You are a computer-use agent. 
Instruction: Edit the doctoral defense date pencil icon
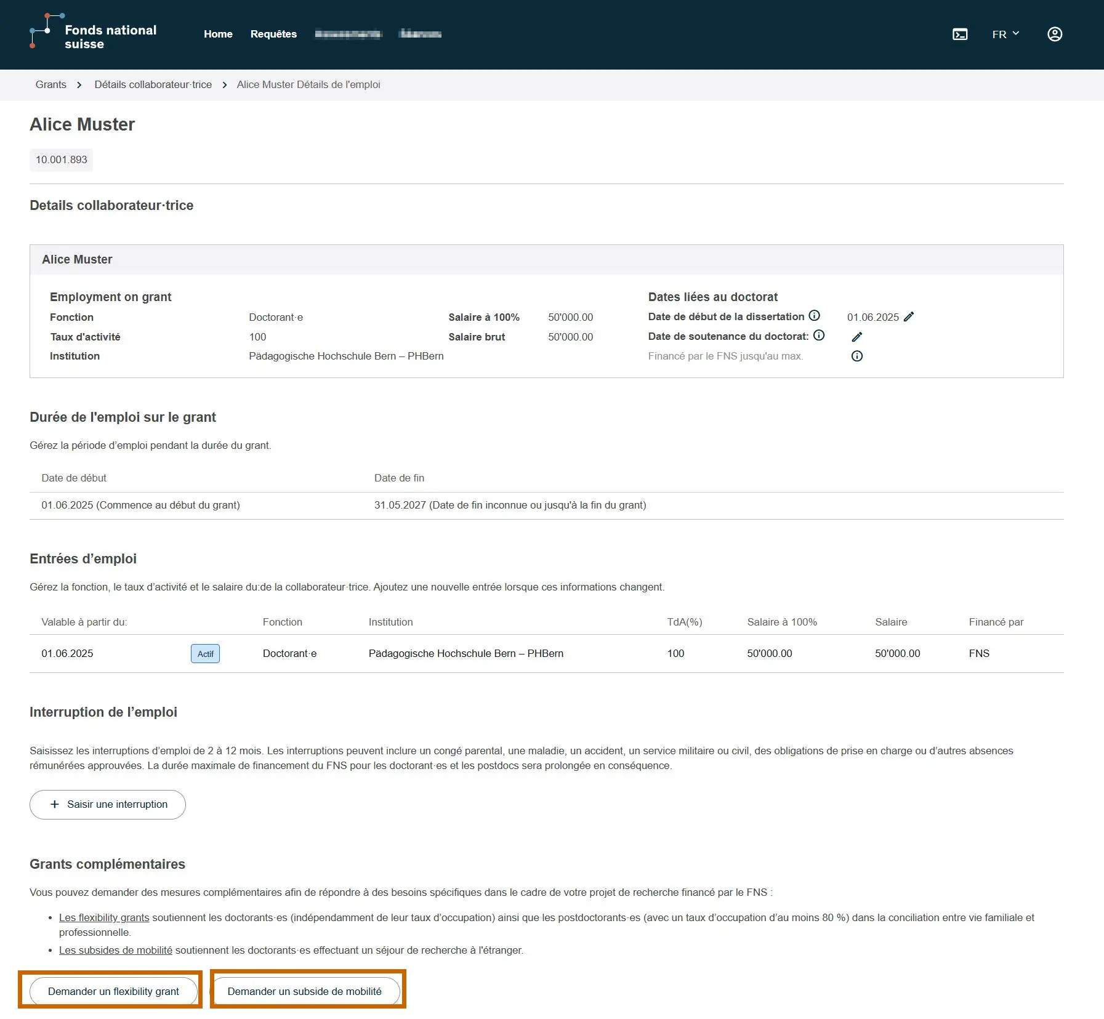[x=856, y=337]
